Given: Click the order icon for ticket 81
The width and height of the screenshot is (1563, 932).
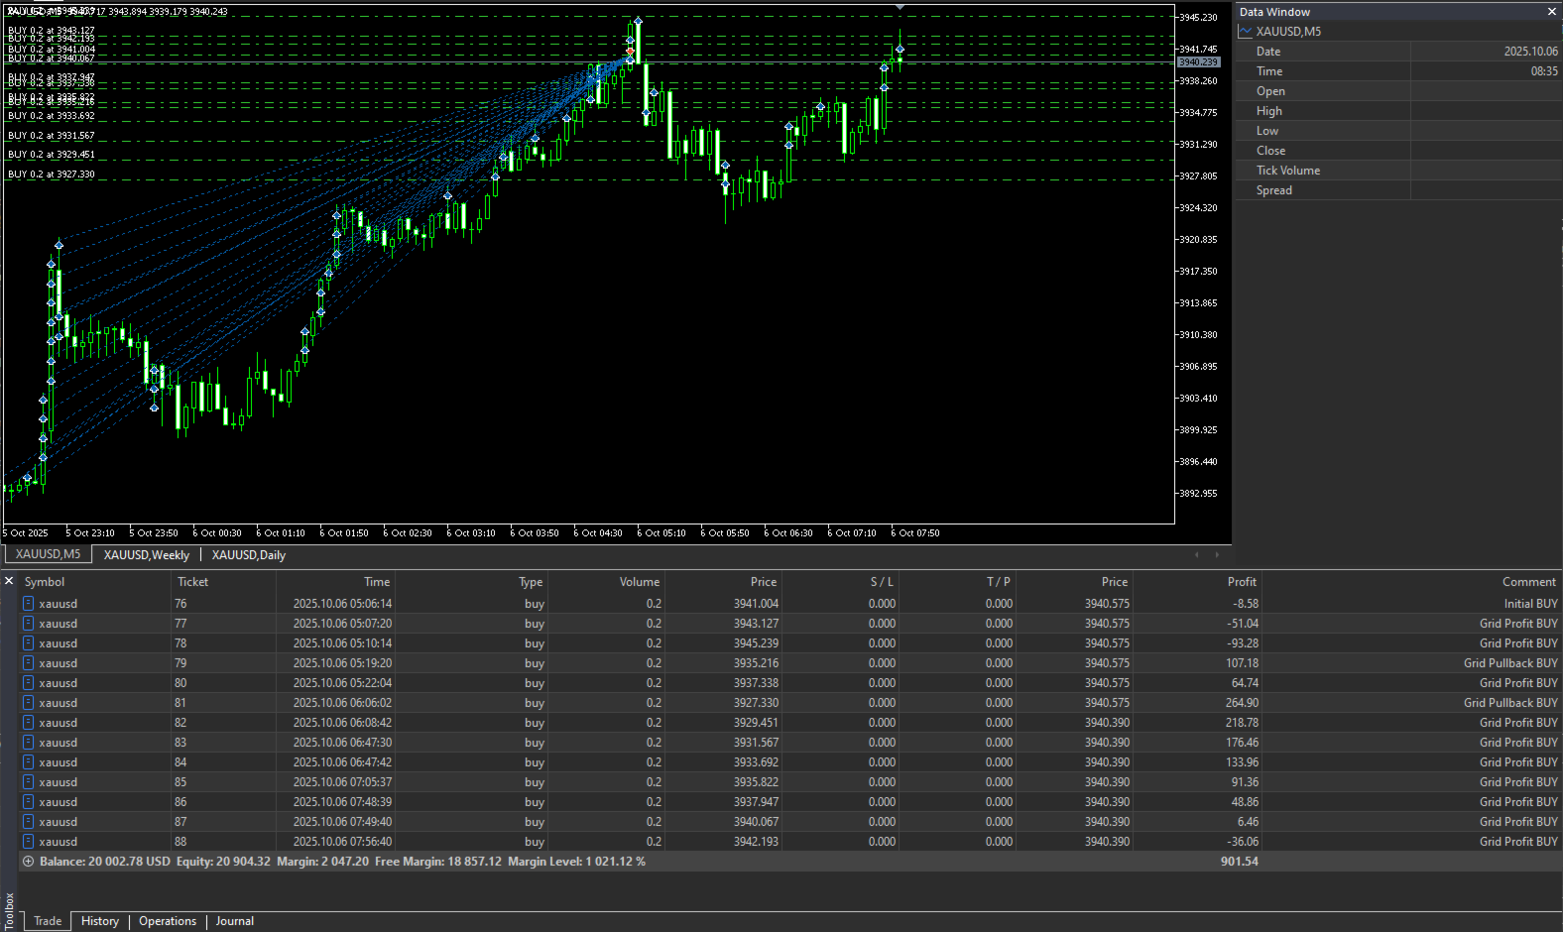Looking at the screenshot, I should [x=28, y=702].
